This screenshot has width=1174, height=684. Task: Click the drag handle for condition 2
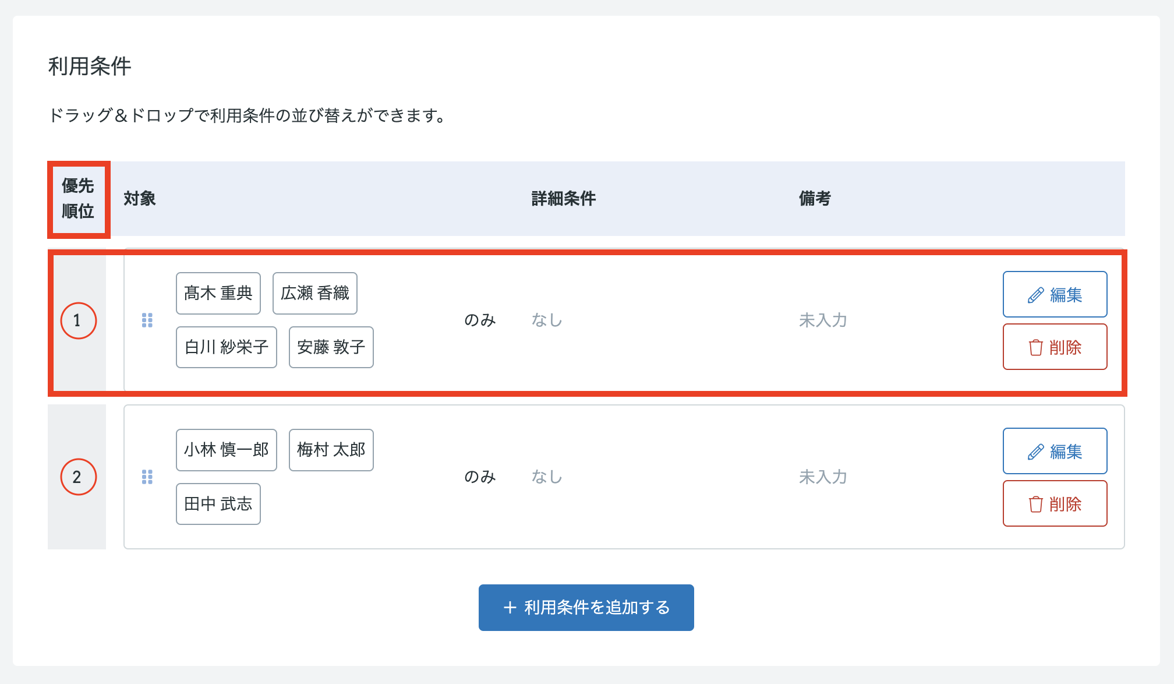[147, 477]
